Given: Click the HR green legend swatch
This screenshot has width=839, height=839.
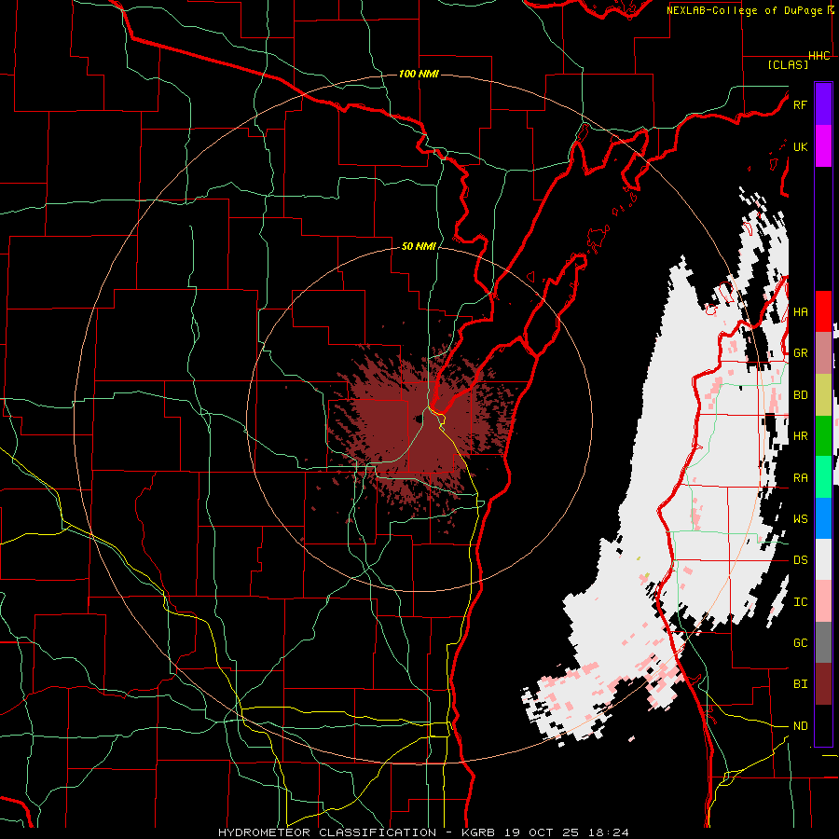Looking at the screenshot, I should [x=823, y=436].
